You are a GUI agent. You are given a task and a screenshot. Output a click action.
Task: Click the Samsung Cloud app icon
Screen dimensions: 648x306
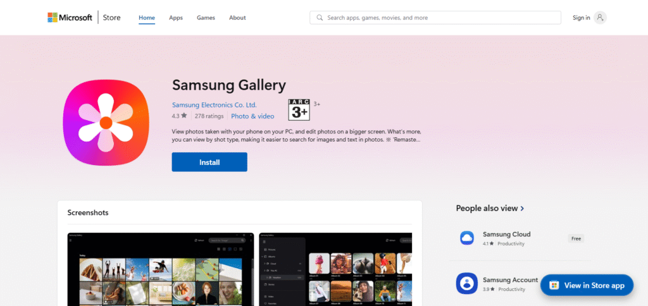(x=467, y=238)
